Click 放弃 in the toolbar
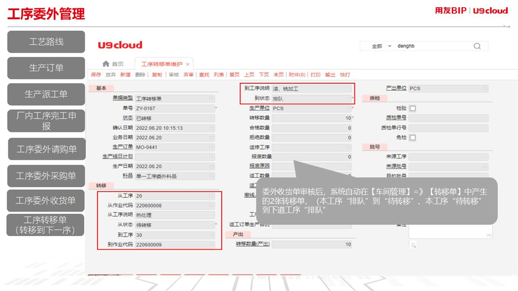Screen dimensions: 518x291 pyautogui.click(x=111, y=75)
